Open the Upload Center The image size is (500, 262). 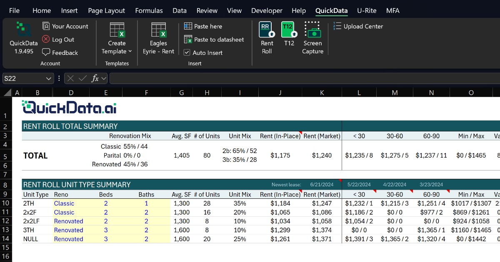(358, 26)
